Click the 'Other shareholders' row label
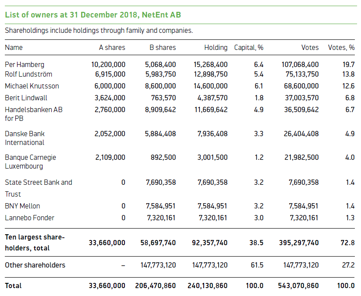The height and width of the screenshot is (296, 361). tap(35, 265)
